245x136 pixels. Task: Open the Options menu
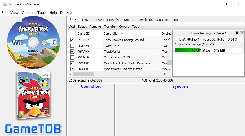pyautogui.click(x=28, y=13)
